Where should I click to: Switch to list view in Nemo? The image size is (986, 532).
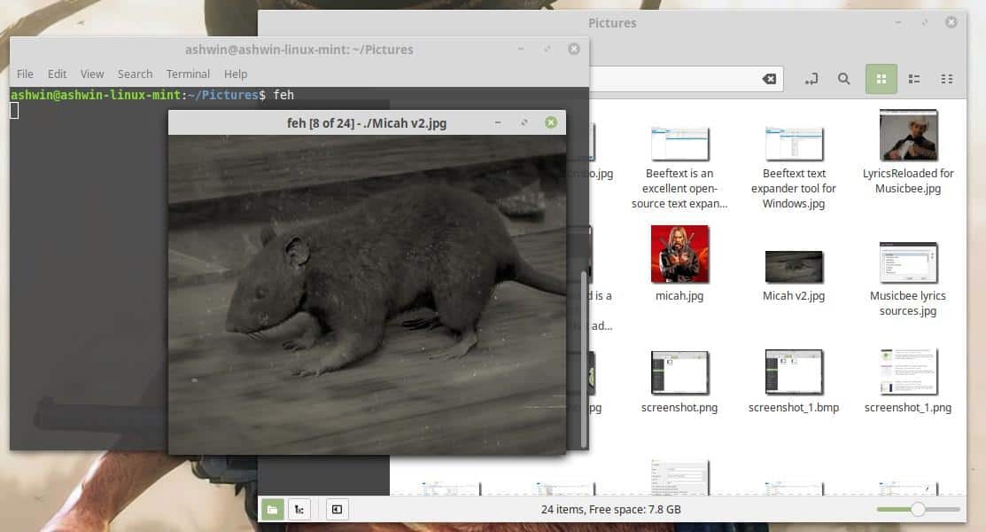click(913, 79)
